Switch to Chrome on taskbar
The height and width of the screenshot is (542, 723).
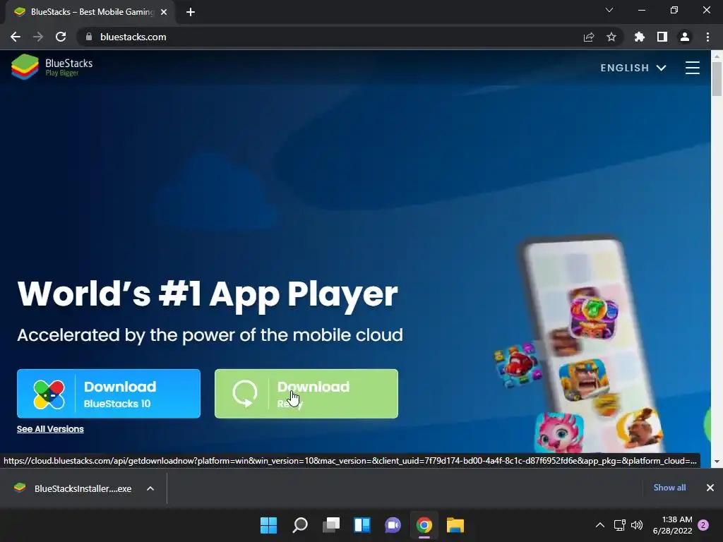tap(424, 525)
